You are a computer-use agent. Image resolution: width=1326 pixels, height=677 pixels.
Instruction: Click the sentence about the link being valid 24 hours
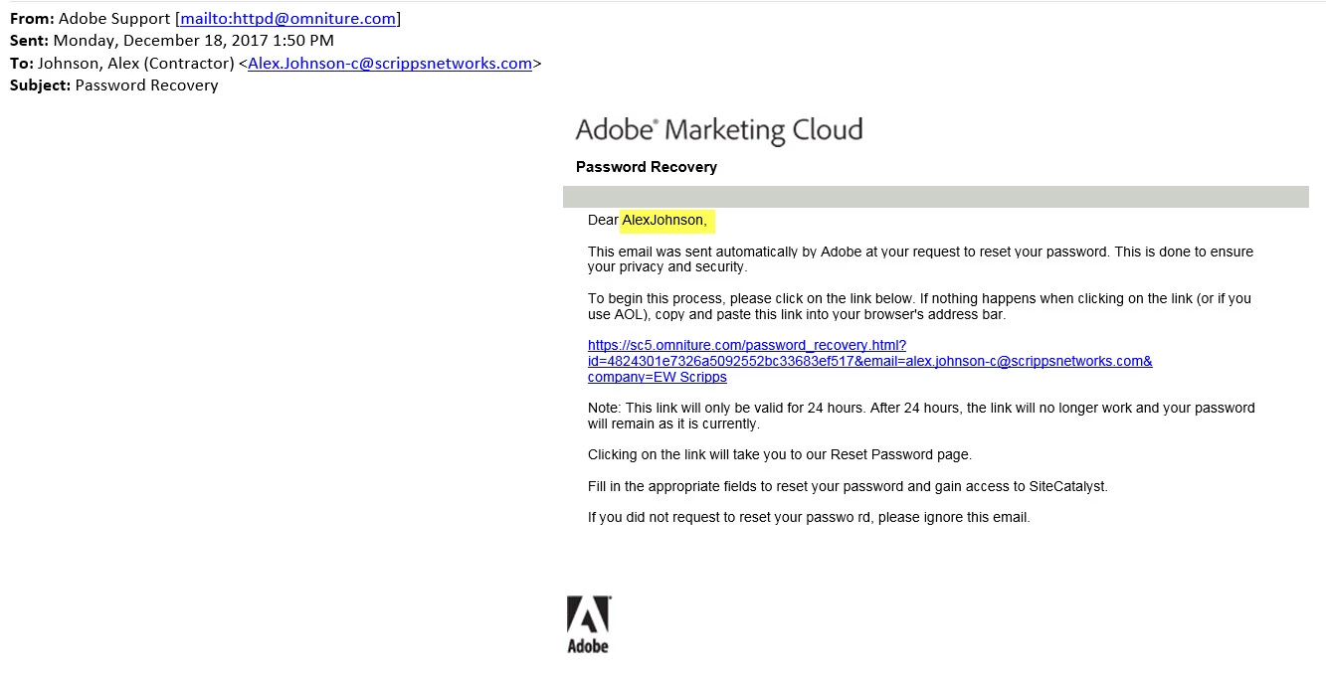(x=921, y=416)
